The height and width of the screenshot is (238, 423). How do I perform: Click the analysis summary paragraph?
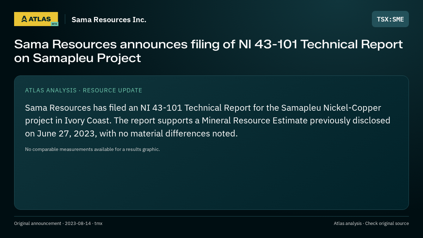208,121
